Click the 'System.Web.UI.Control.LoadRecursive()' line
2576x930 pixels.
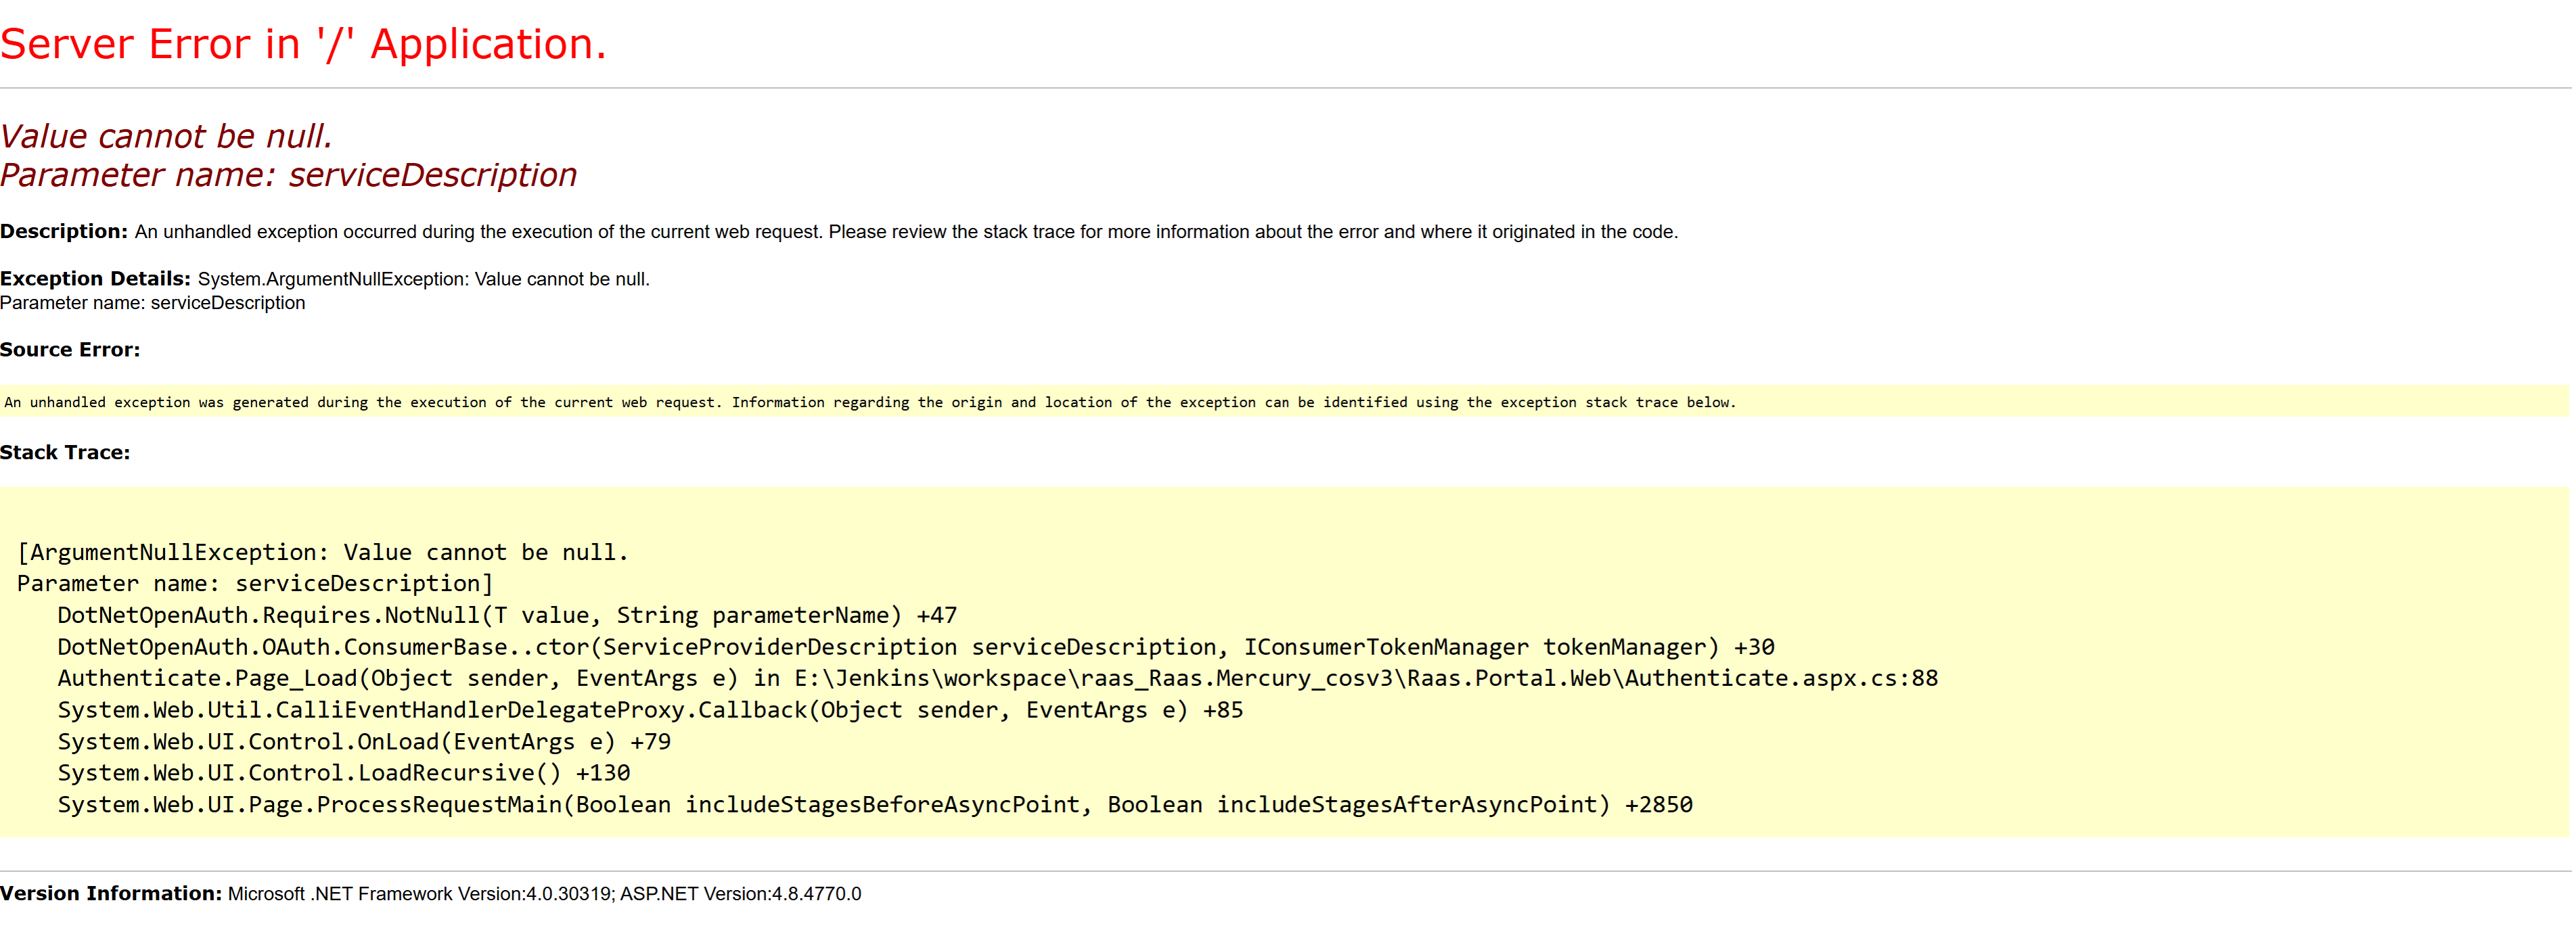pyautogui.click(x=344, y=773)
